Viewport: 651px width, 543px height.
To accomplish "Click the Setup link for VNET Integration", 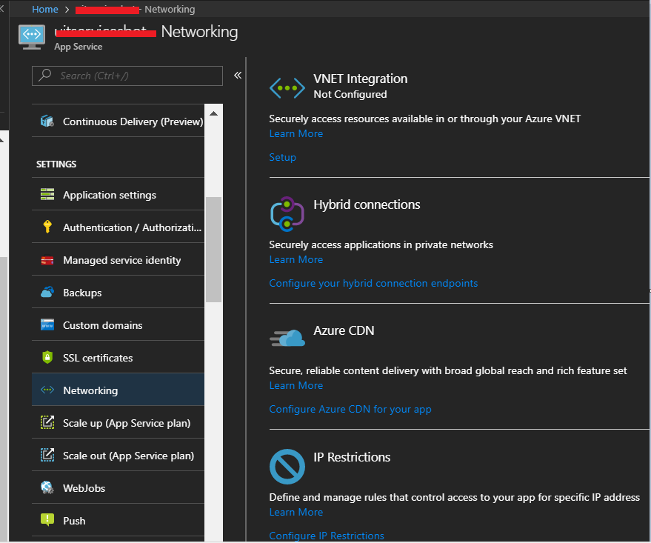I will [x=282, y=157].
